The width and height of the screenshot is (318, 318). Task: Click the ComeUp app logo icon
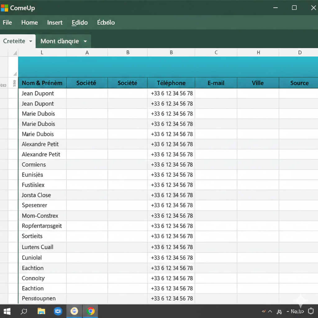click(x=4, y=8)
